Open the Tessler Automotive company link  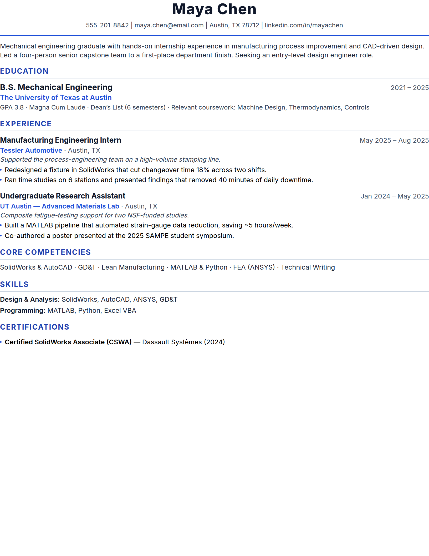point(31,150)
